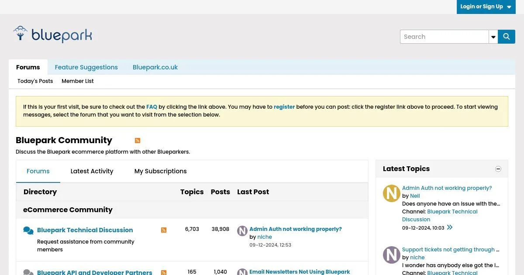Click the 165 topics count
This screenshot has width=524, height=275.
pyautogui.click(x=192, y=272)
